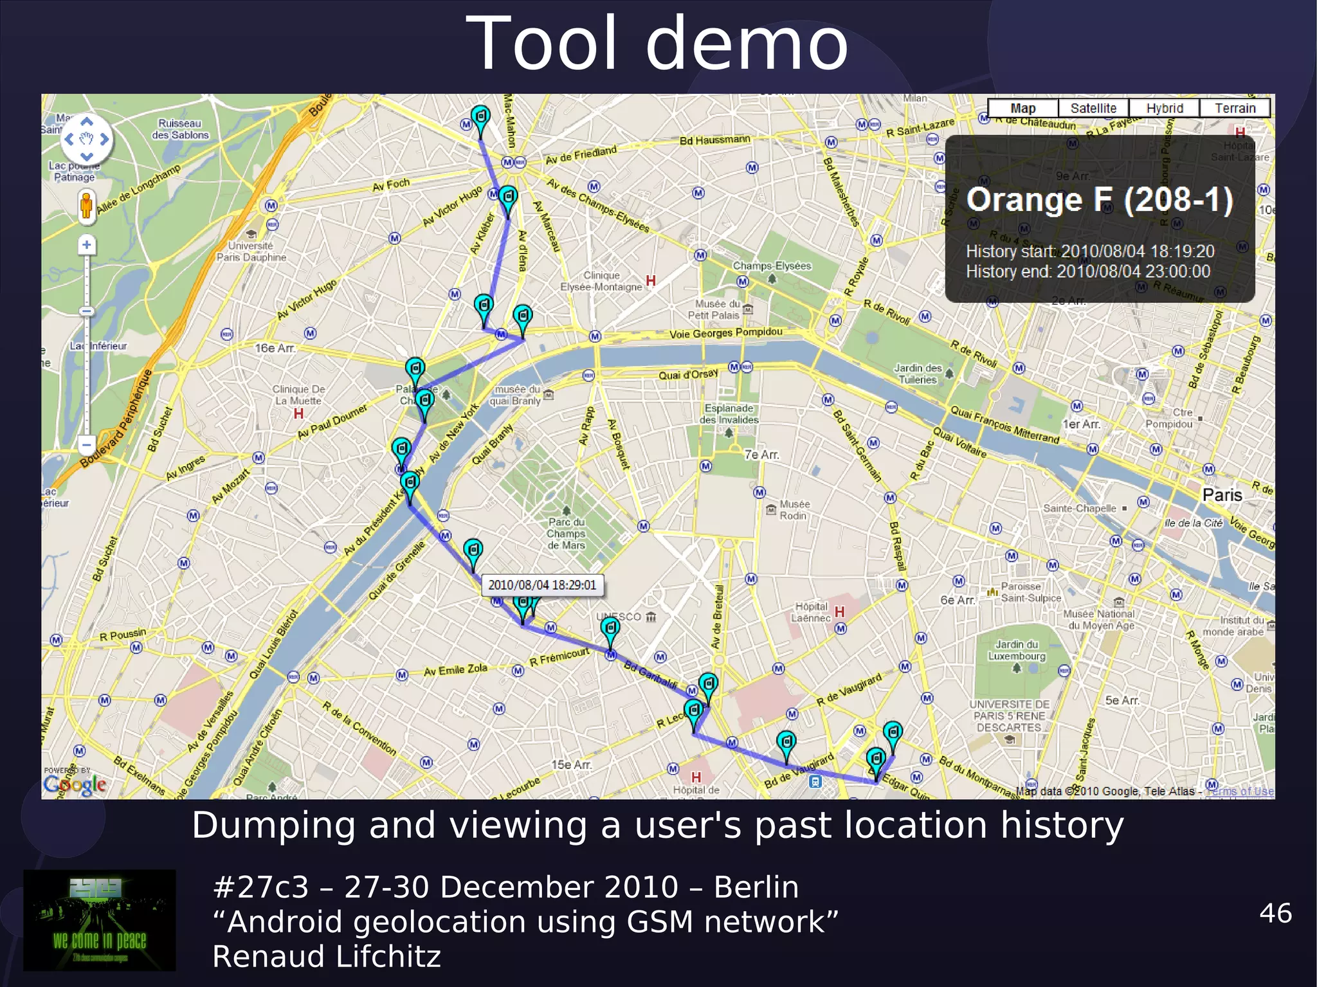This screenshot has height=987, width=1317.
Task: Click the musée du quai Branly icon
Action: coord(549,395)
